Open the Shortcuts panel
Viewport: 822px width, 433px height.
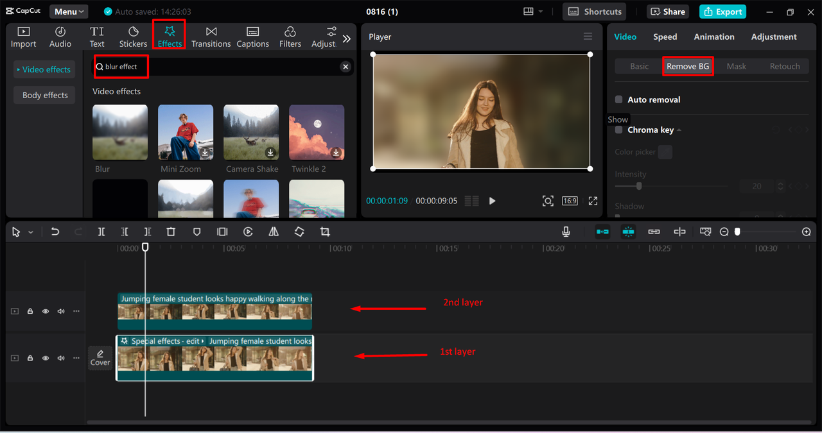[595, 12]
